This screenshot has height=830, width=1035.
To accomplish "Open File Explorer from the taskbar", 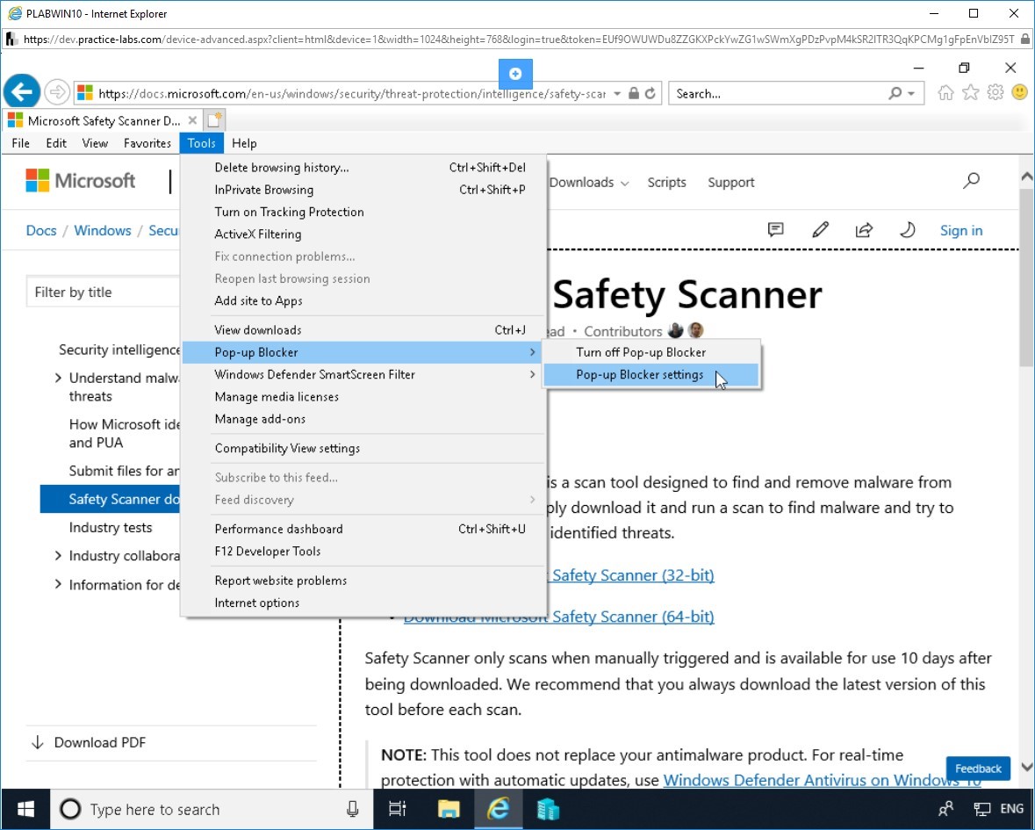I will coord(449,809).
